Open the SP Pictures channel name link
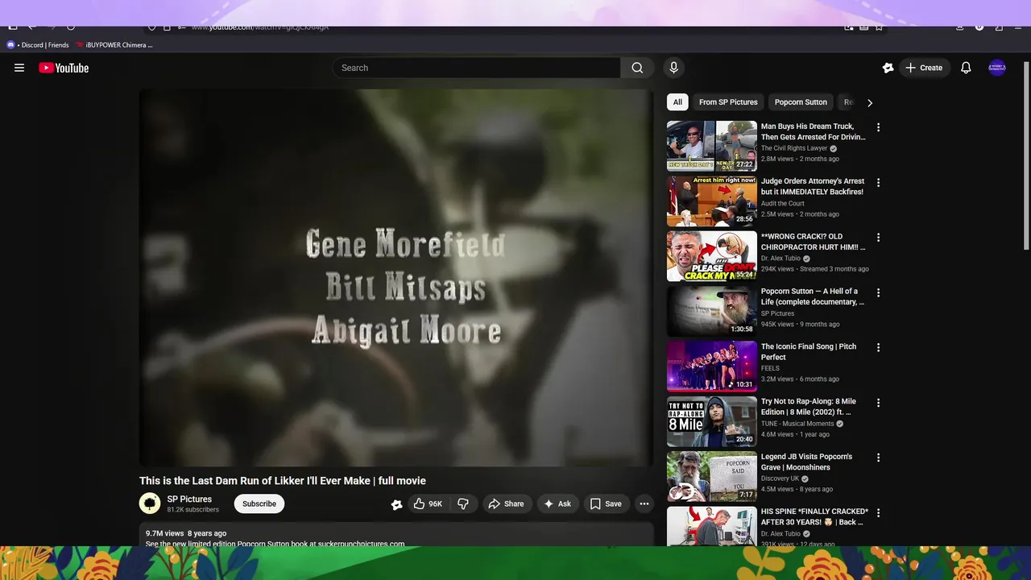 pyautogui.click(x=189, y=499)
